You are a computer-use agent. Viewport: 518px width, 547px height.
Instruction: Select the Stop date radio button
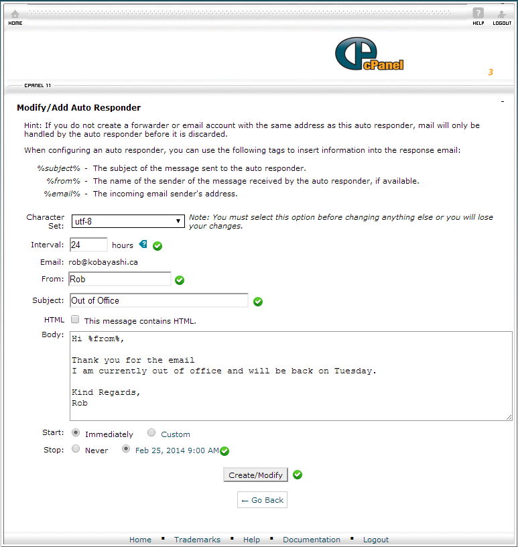coord(125,448)
